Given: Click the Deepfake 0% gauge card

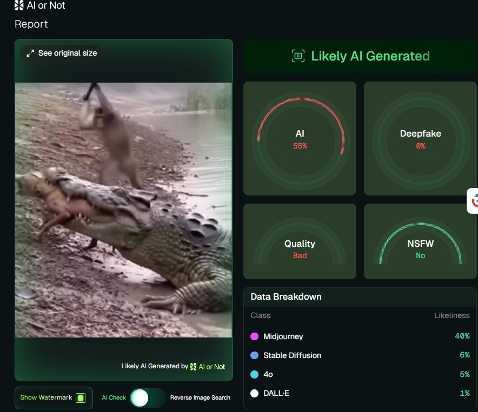Looking at the screenshot, I should pos(420,139).
